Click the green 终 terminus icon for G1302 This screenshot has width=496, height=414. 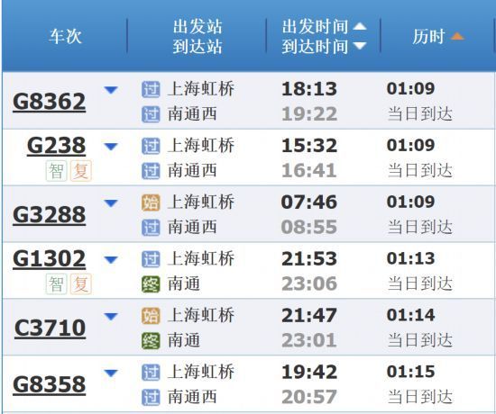[151, 283]
